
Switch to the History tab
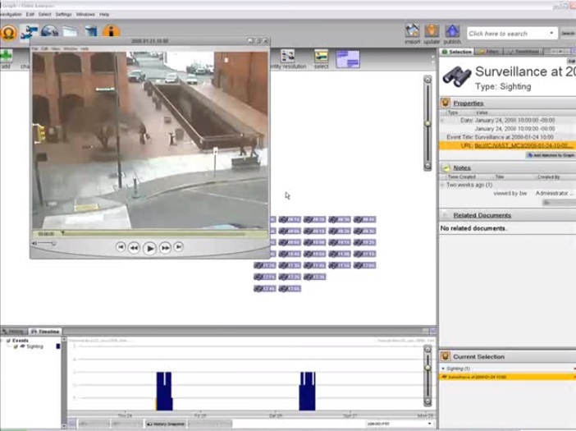coord(14,332)
